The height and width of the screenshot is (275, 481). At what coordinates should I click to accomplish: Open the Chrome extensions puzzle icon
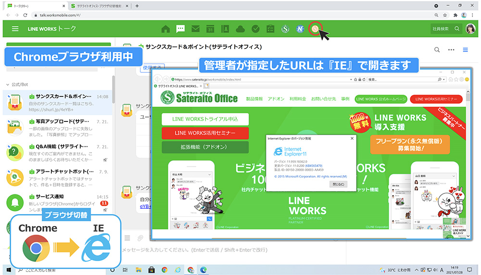pos(456,15)
